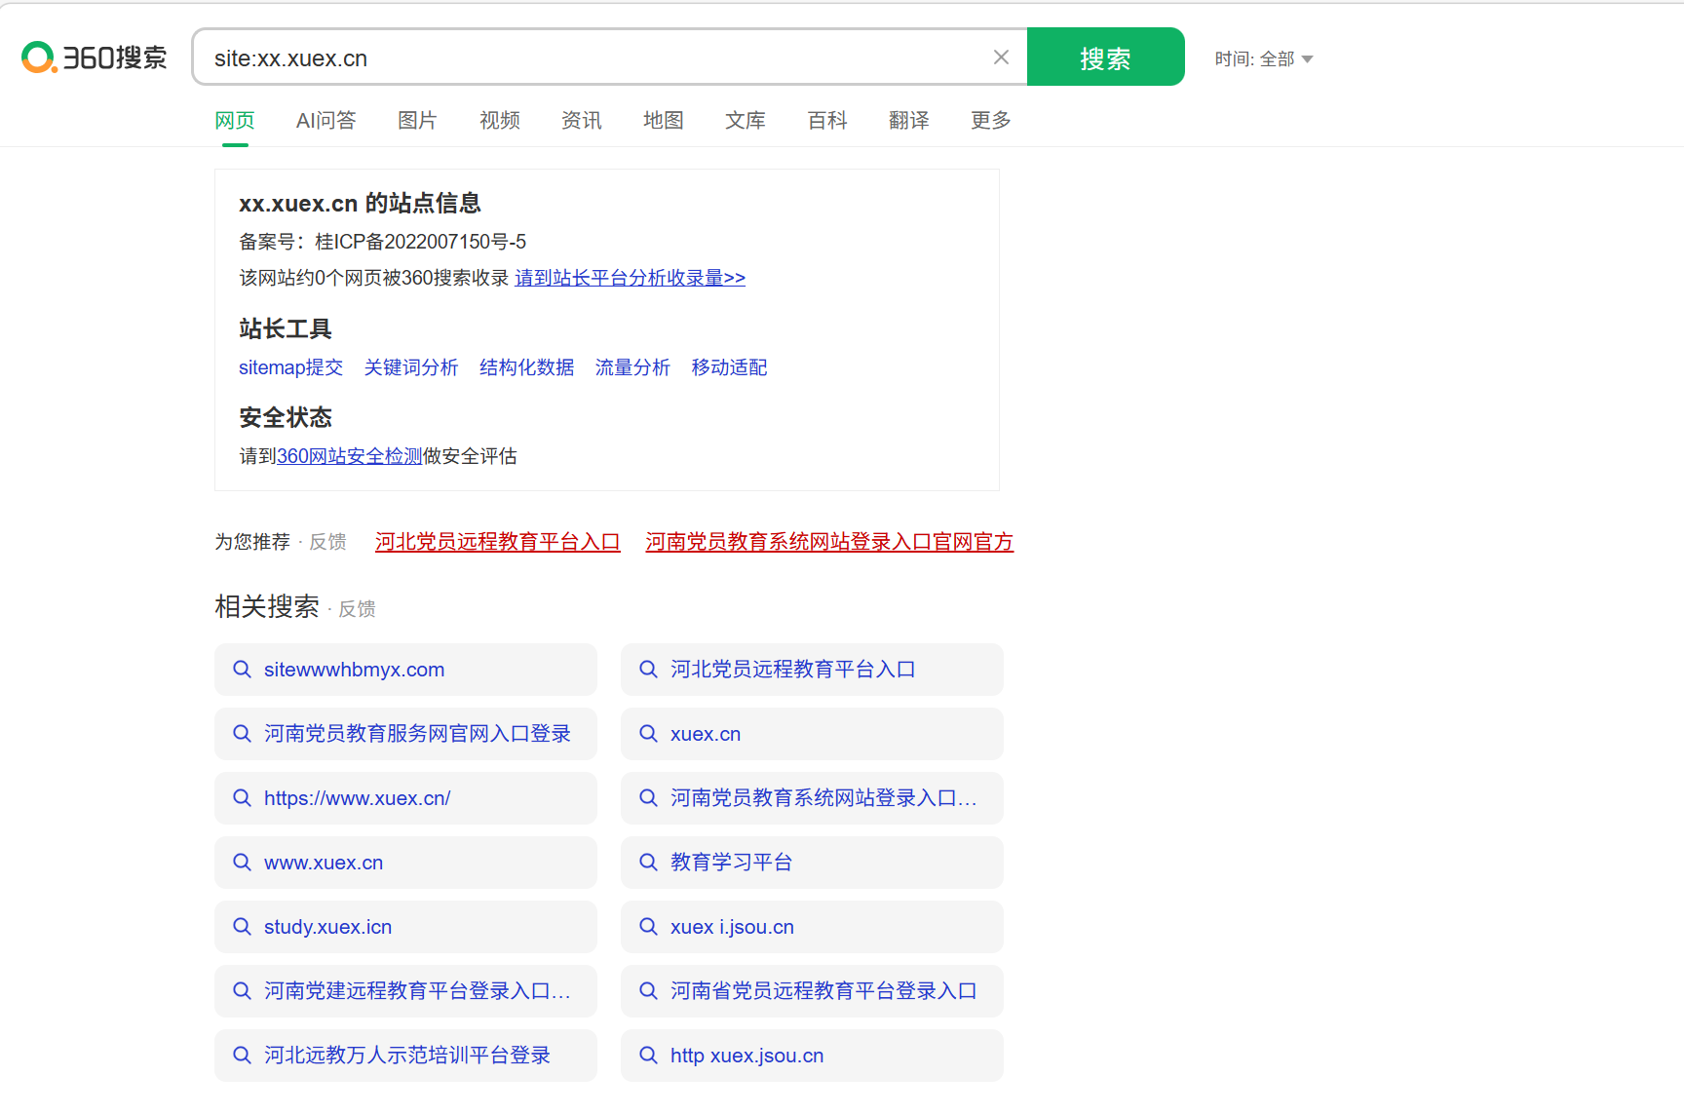Search related term study.xuex.icn

(405, 927)
